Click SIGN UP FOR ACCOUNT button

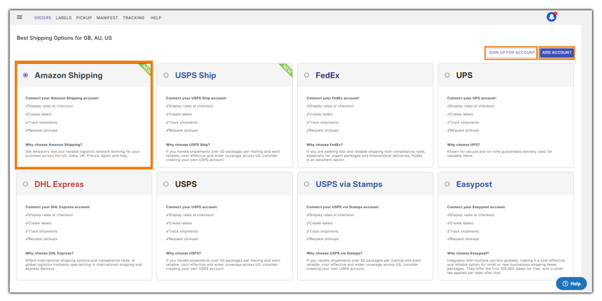(512, 52)
